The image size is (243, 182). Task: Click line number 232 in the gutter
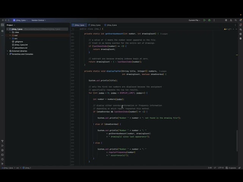click(73, 118)
